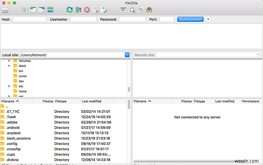Select the home folder in tree

pos(23,91)
